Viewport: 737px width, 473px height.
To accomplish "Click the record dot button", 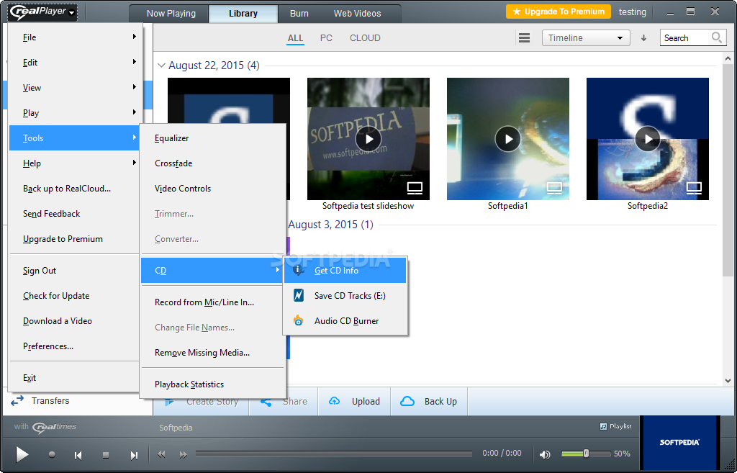I will coord(52,455).
